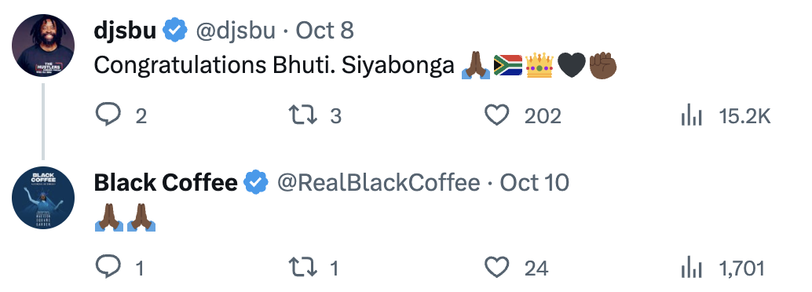Viewport: 812px width, 292px height.
Task: Click Black Coffee's verified badge
Action: pyautogui.click(x=256, y=182)
